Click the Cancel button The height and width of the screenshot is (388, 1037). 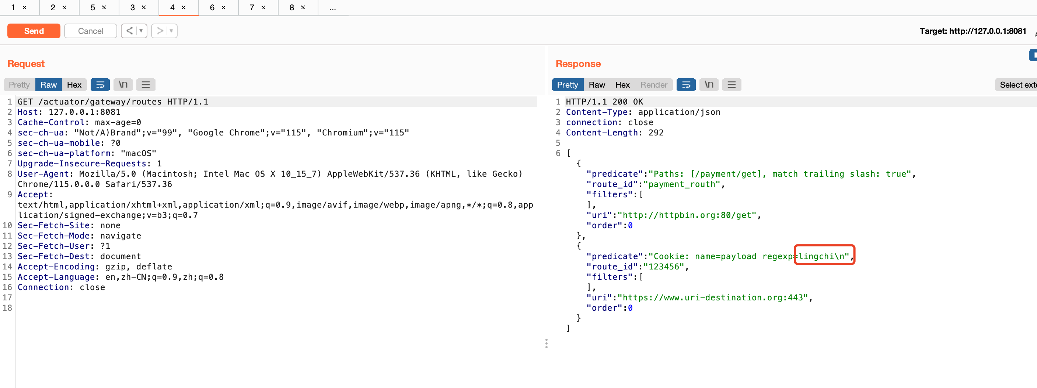pos(91,31)
